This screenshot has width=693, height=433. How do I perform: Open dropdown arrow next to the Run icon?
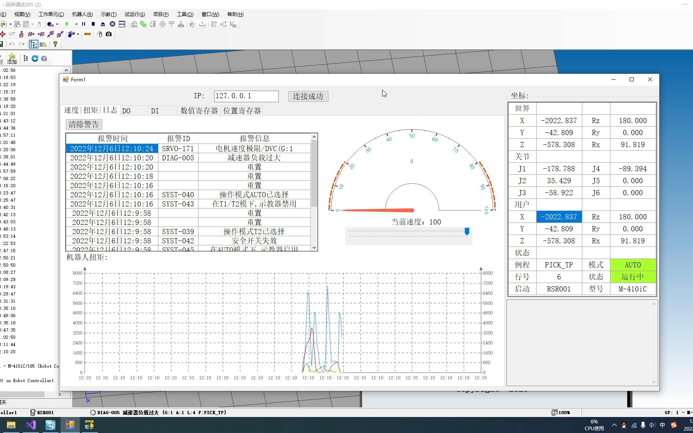[x=76, y=24]
